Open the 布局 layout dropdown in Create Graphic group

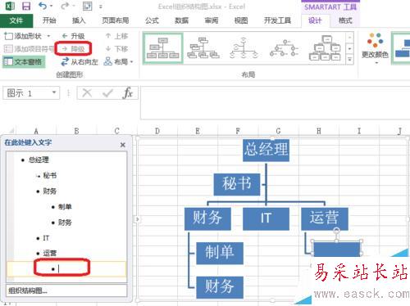tap(119, 62)
